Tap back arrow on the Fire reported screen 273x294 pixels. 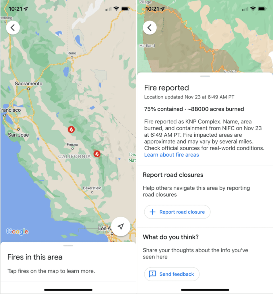[x=150, y=28]
